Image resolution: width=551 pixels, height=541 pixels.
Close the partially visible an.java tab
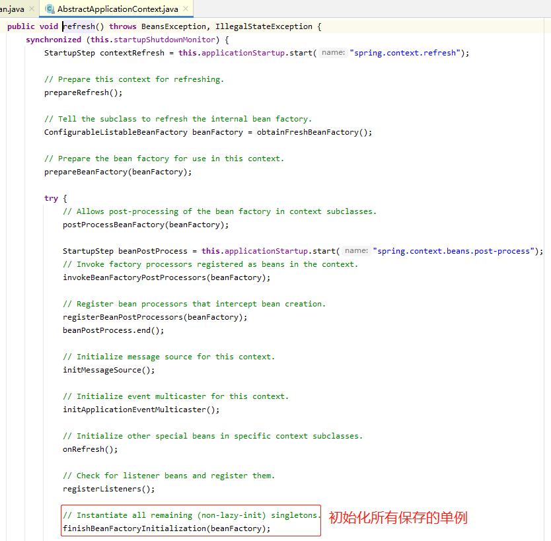tap(32, 9)
